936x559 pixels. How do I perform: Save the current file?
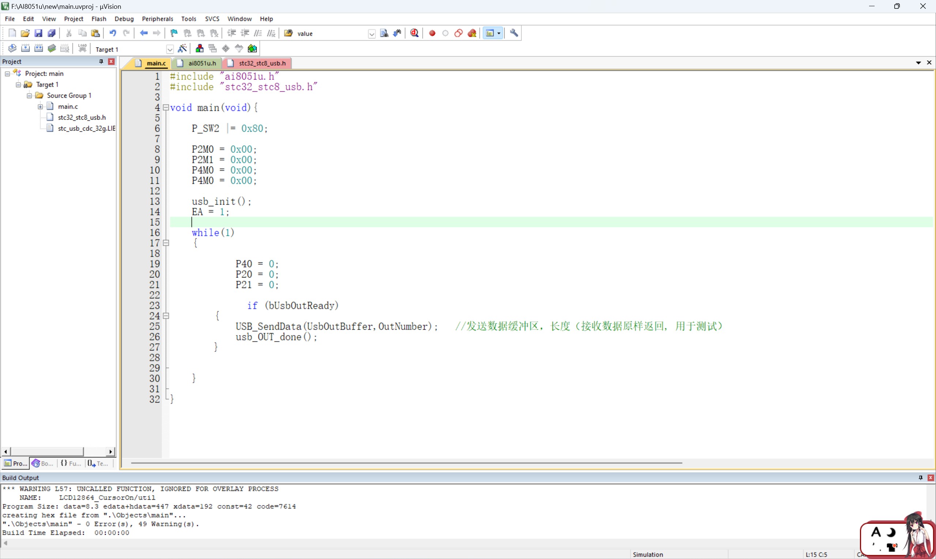pos(38,33)
